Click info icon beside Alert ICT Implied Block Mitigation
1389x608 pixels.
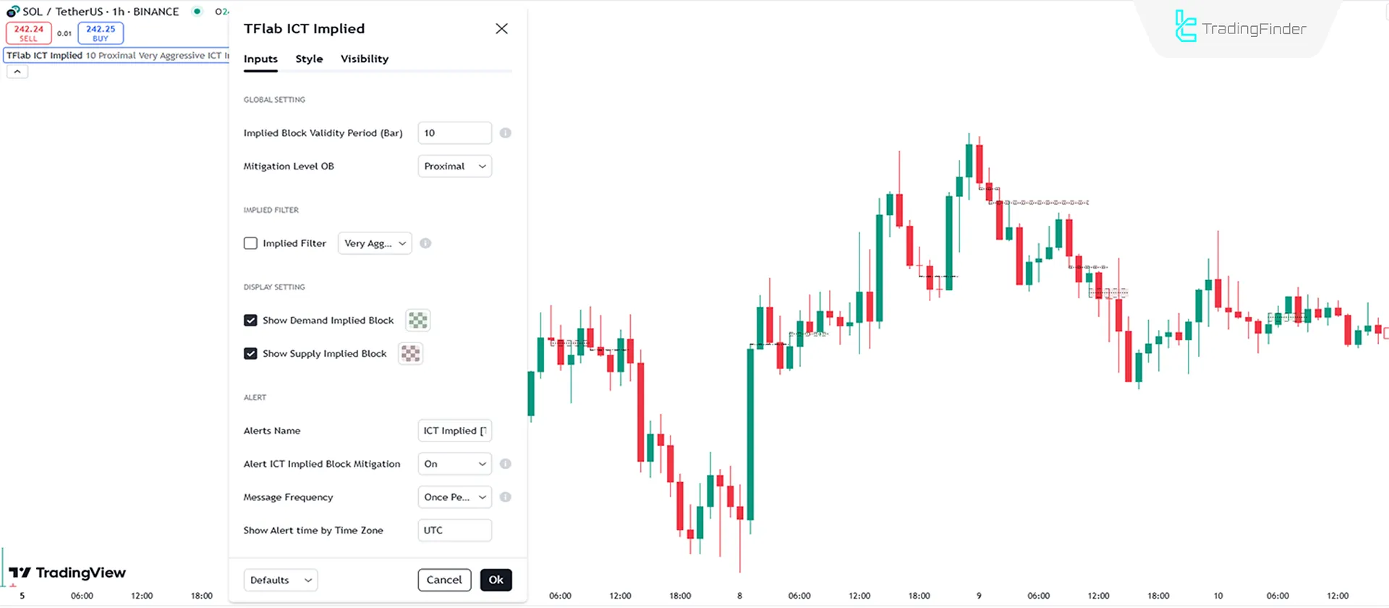pyautogui.click(x=505, y=464)
